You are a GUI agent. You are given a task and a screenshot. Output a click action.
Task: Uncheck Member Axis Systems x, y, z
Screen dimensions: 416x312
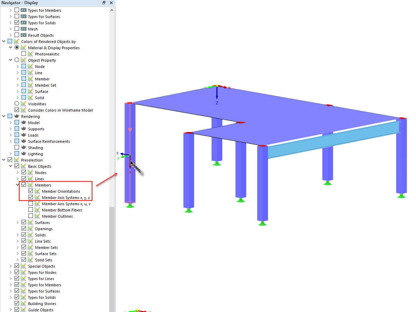pos(31,197)
